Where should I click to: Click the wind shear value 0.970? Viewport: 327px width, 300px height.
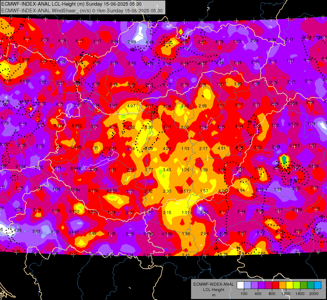tap(93, 212)
